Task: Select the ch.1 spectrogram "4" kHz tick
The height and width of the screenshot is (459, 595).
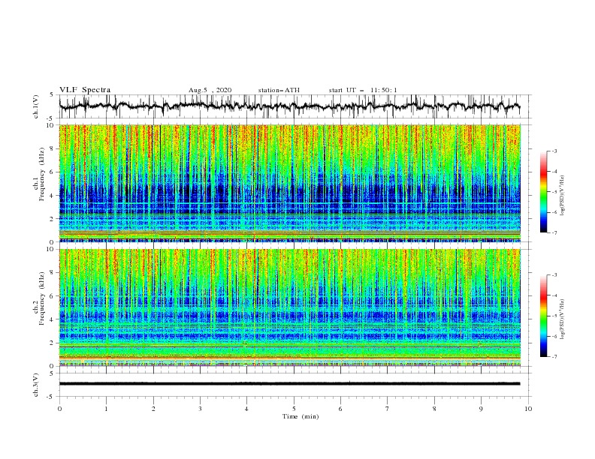Action: coord(53,196)
